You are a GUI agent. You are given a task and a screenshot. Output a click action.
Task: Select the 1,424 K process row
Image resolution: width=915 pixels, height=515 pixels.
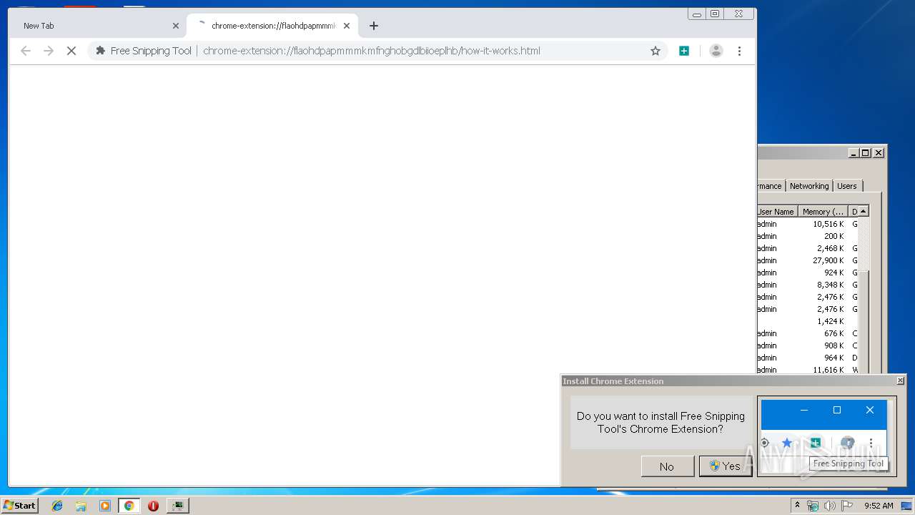(808, 321)
